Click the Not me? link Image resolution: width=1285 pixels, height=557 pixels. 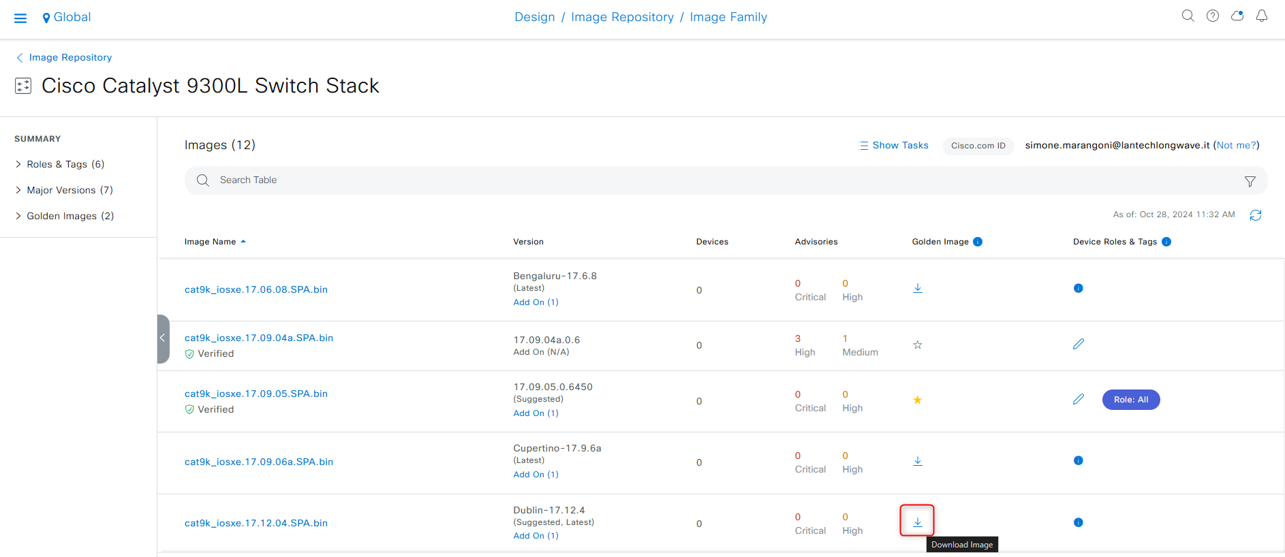1237,145
